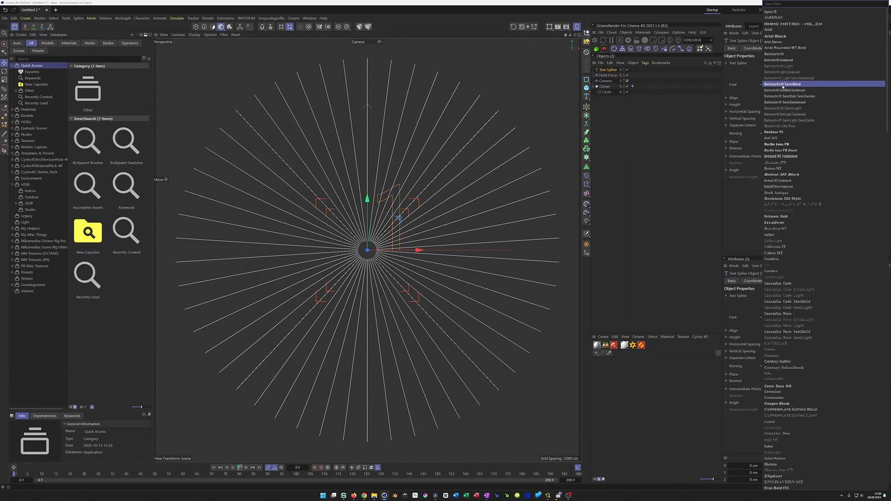Image resolution: width=891 pixels, height=501 pixels.
Task: Toggle Text Spline layer checkbox in Objects
Action: coord(621,70)
